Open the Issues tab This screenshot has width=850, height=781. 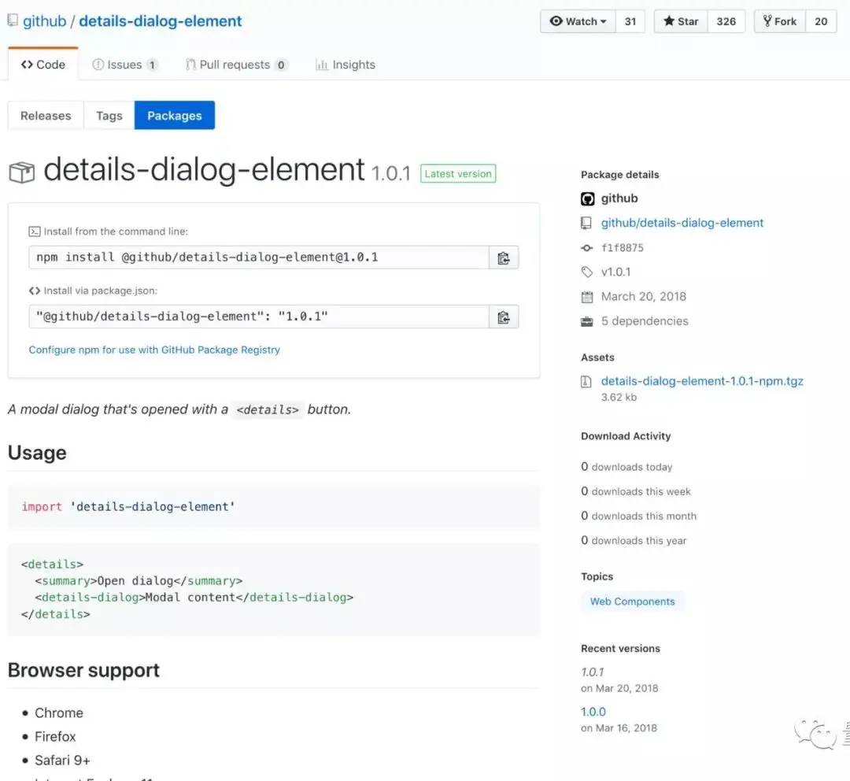125,65
